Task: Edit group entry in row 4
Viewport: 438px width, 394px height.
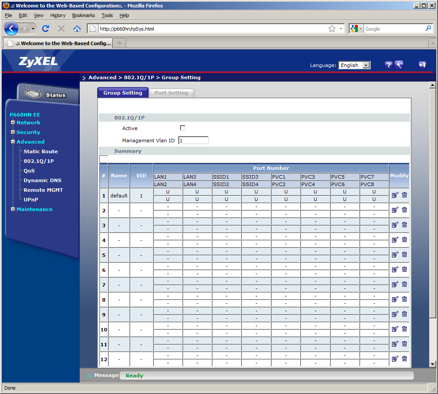Action: click(395, 239)
